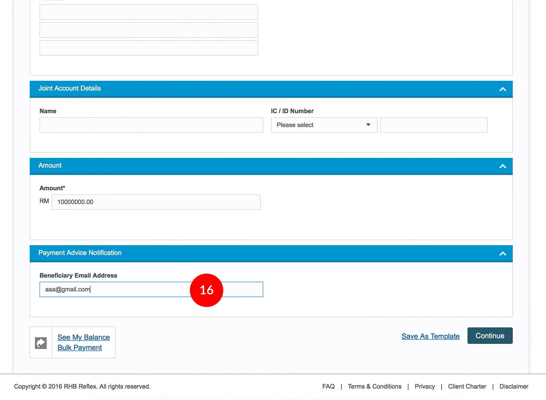Open the Client Charter footer link
This screenshot has height=400, width=546.
[467, 386]
